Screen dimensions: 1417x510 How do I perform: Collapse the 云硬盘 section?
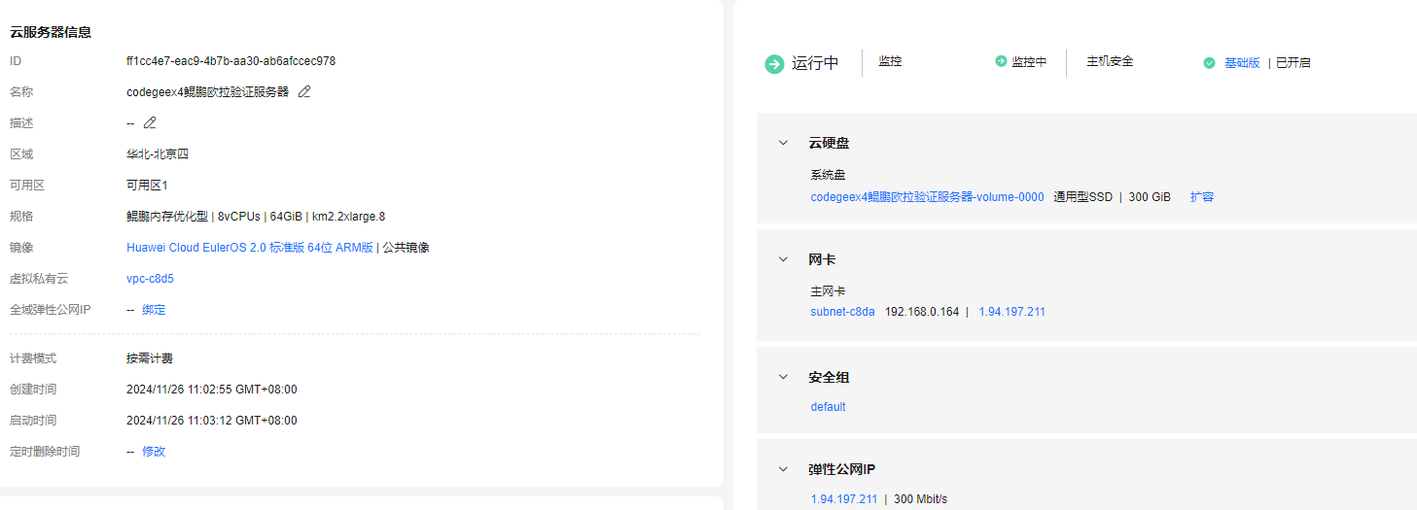[x=782, y=143]
